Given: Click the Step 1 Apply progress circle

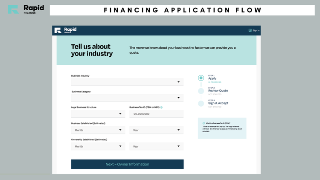Looking at the screenshot, I should click(x=201, y=78).
